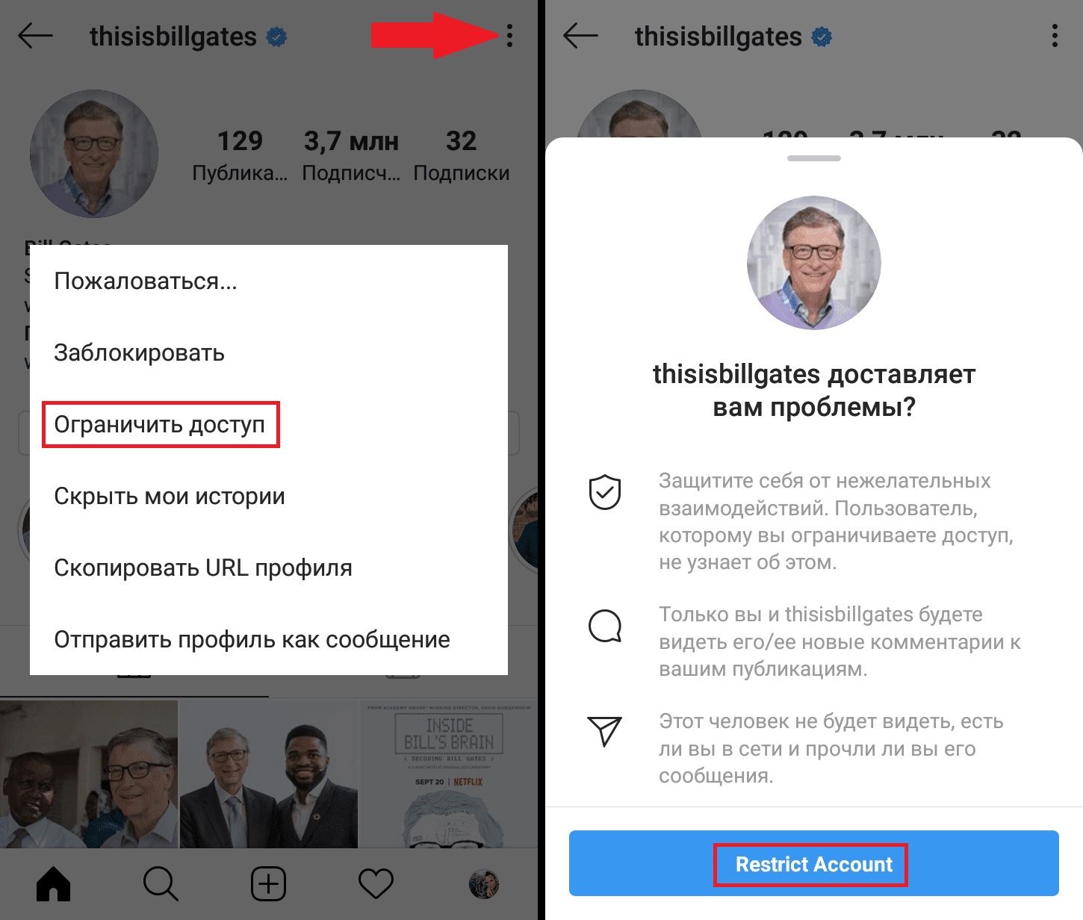Tap back arrow on left profile screen
Viewport: 1083px width, 920px height.
click(35, 35)
